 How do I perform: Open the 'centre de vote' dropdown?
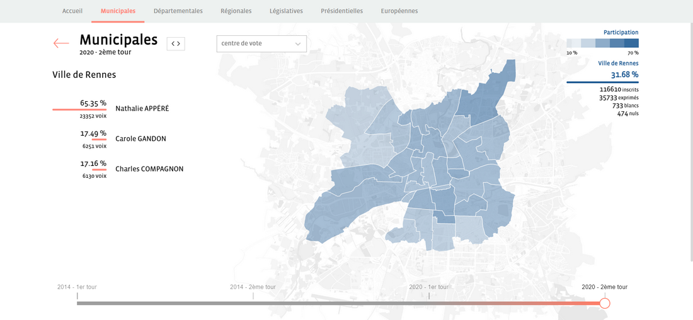coord(261,43)
